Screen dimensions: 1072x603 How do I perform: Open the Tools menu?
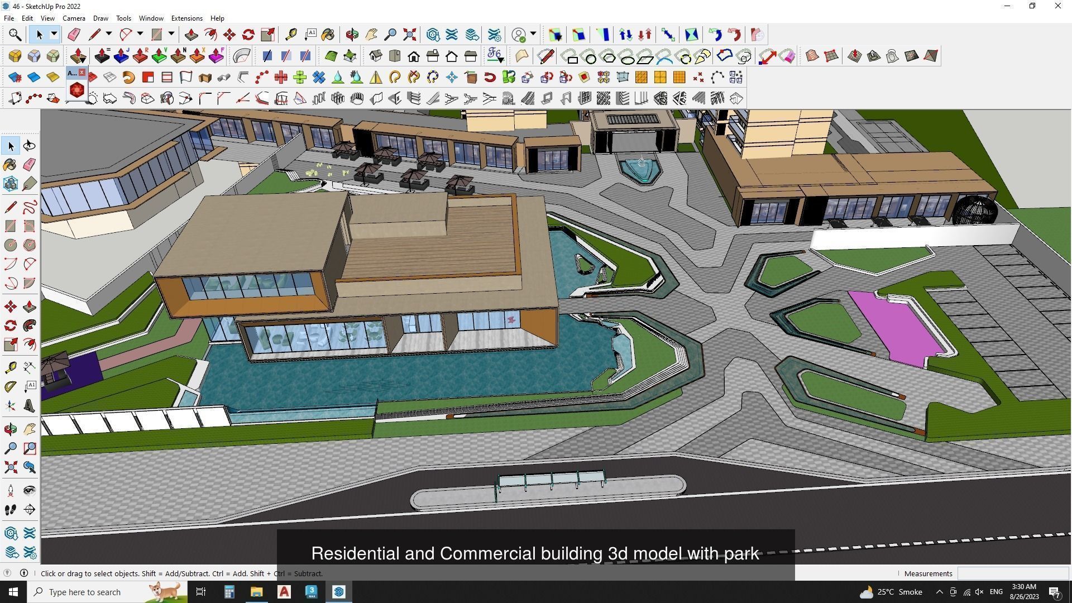click(123, 18)
